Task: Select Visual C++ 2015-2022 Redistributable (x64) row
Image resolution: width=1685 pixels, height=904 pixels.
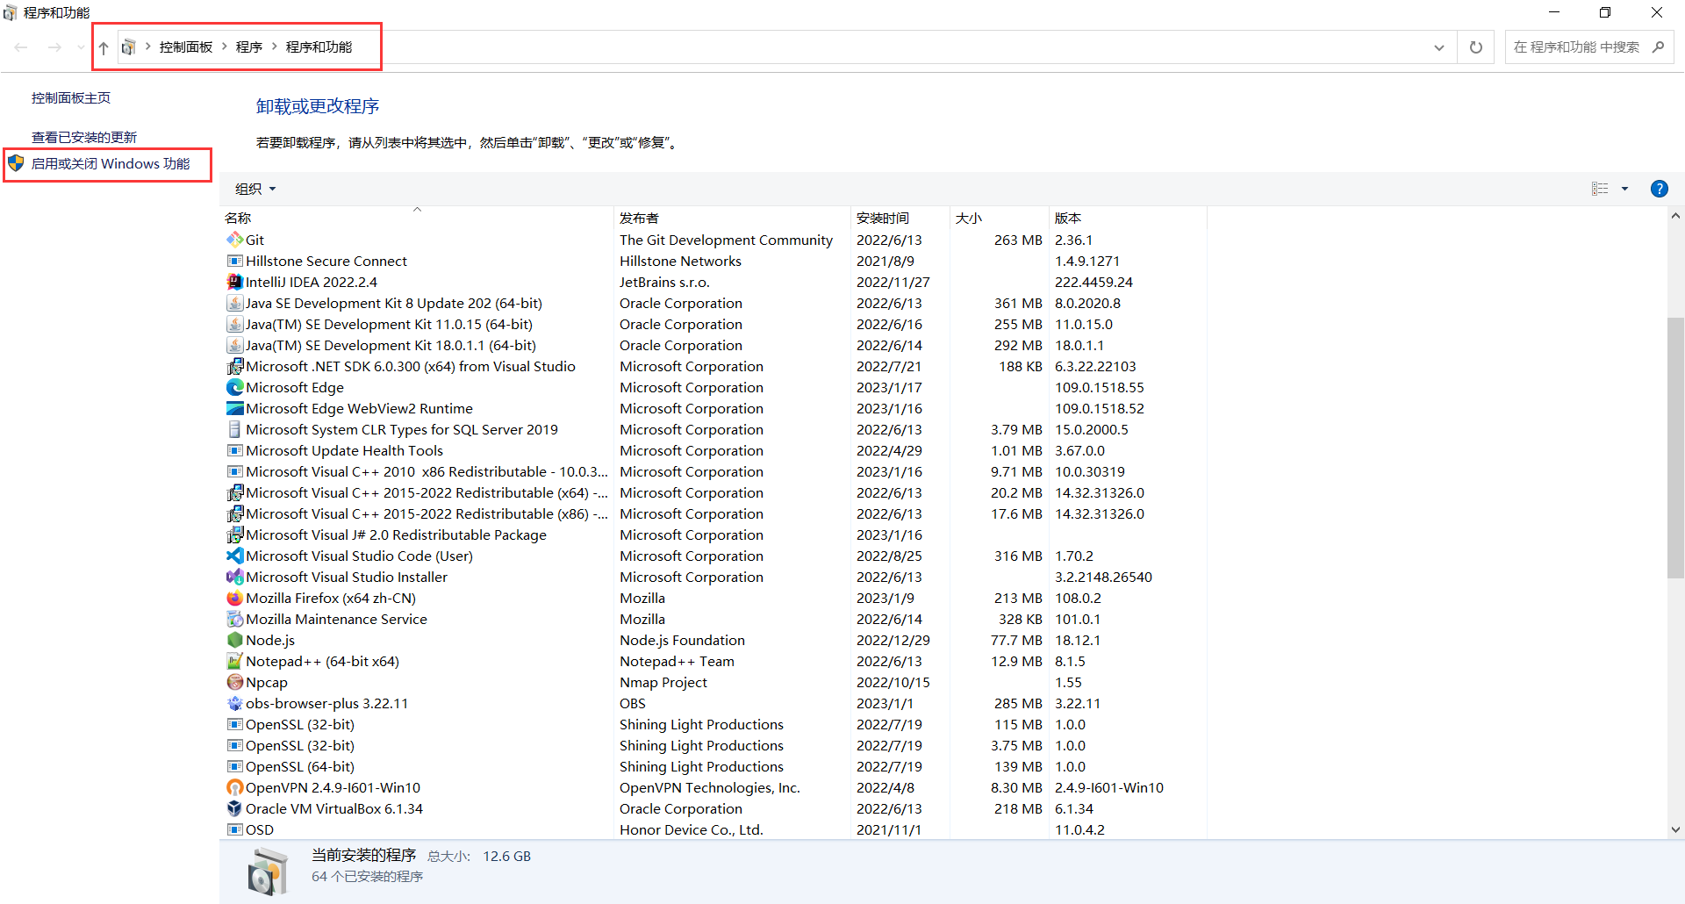Action: (713, 492)
